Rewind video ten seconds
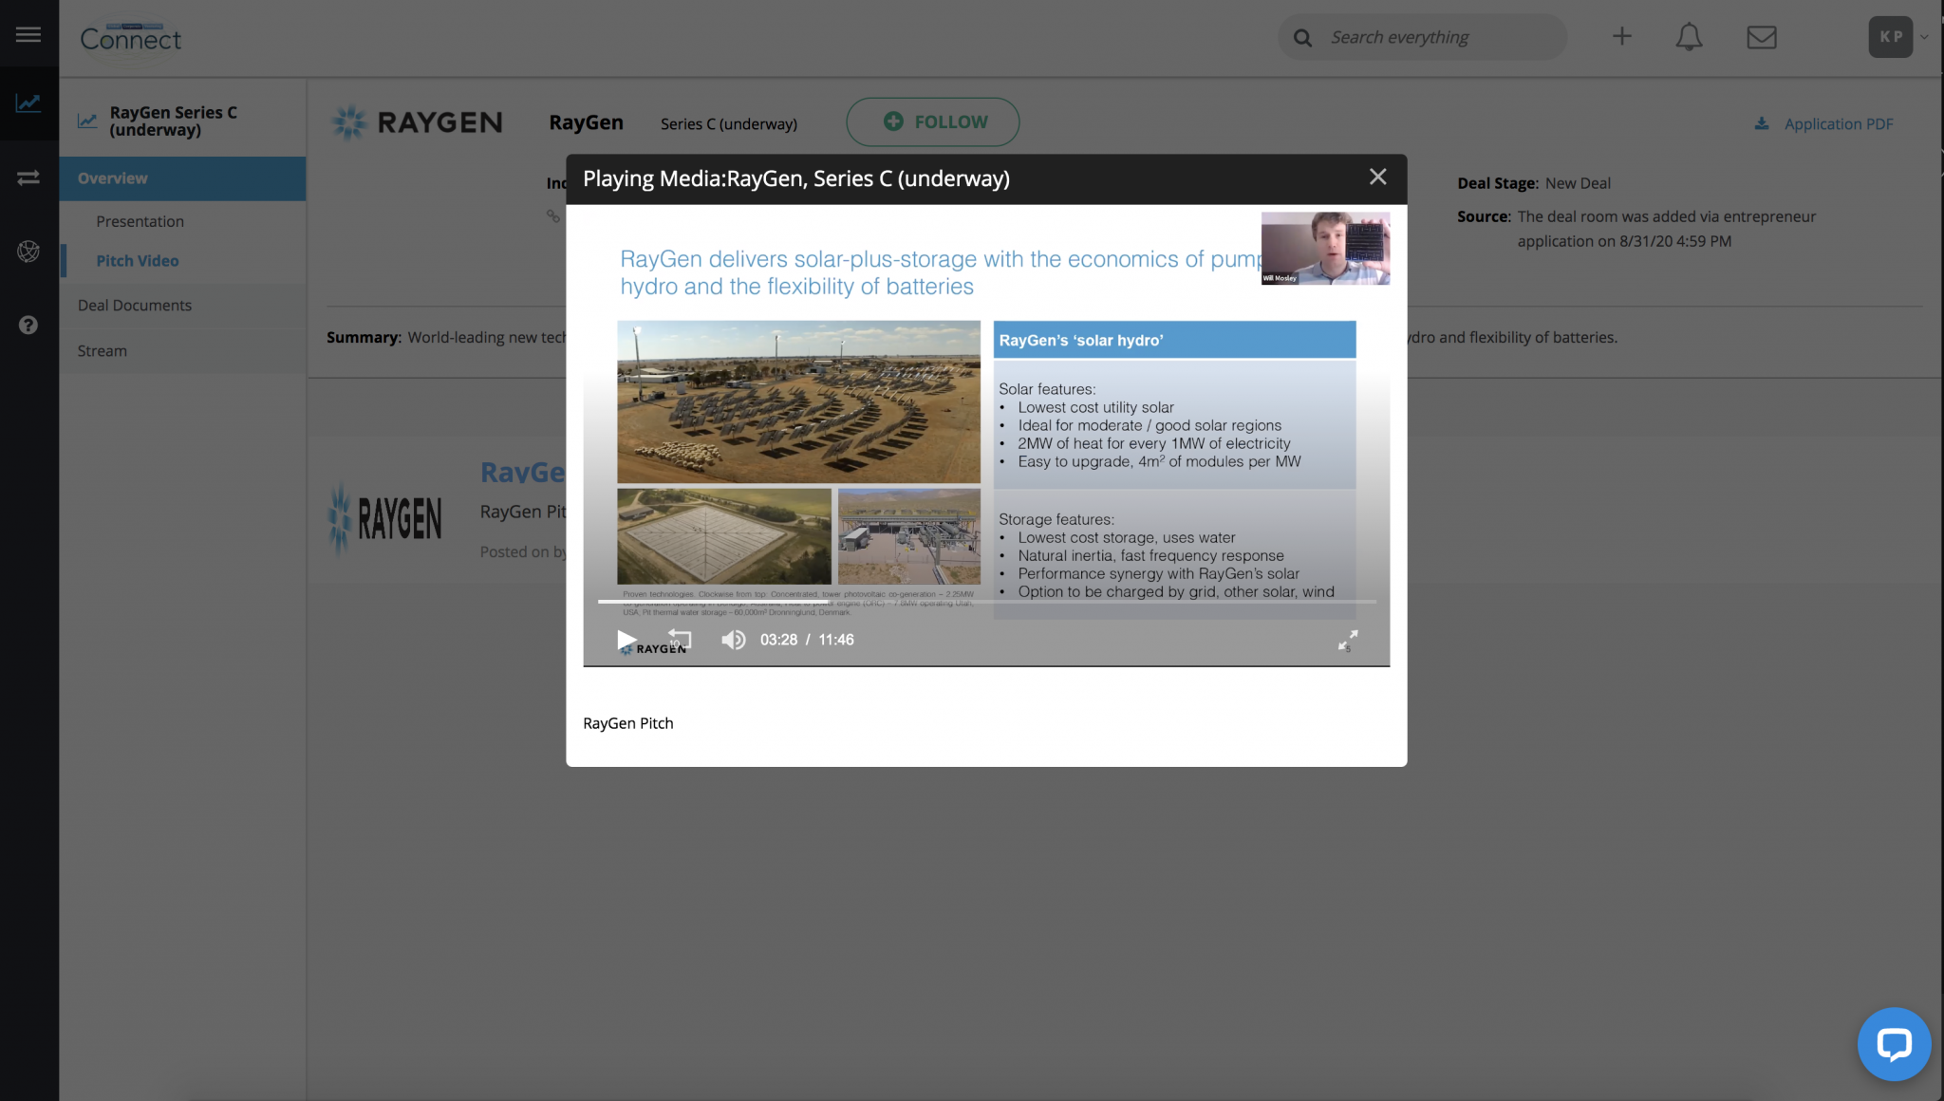 tap(680, 639)
